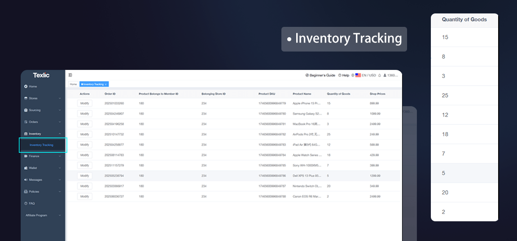
Task: Close the Inventory Tracking tab
Action: 106,84
